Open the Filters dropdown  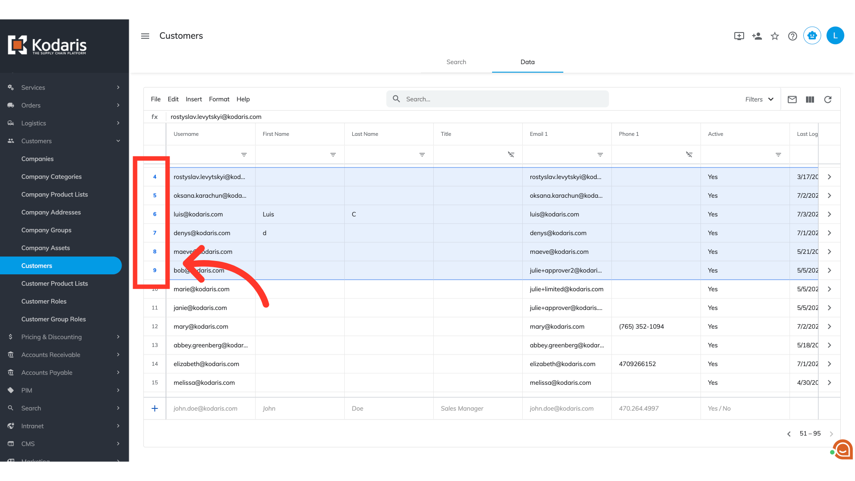[759, 99]
